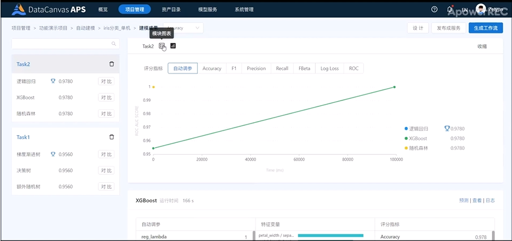Click the module chart icon beside Task2

pyautogui.click(x=162, y=46)
